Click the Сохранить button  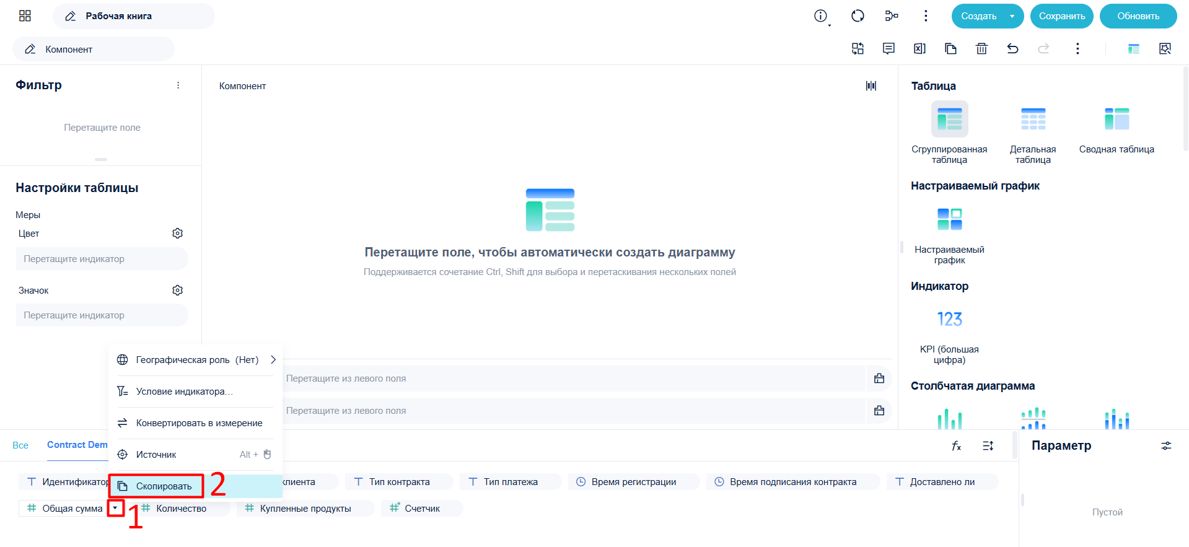click(x=1062, y=16)
